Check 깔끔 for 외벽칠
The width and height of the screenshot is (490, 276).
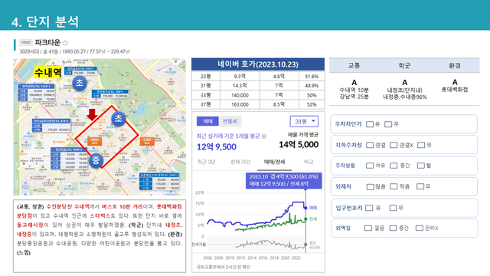(x=368, y=228)
